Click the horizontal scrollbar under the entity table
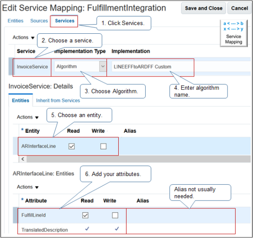 point(138,159)
